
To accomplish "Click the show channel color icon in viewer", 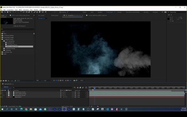I will pyautogui.click(x=66, y=80).
